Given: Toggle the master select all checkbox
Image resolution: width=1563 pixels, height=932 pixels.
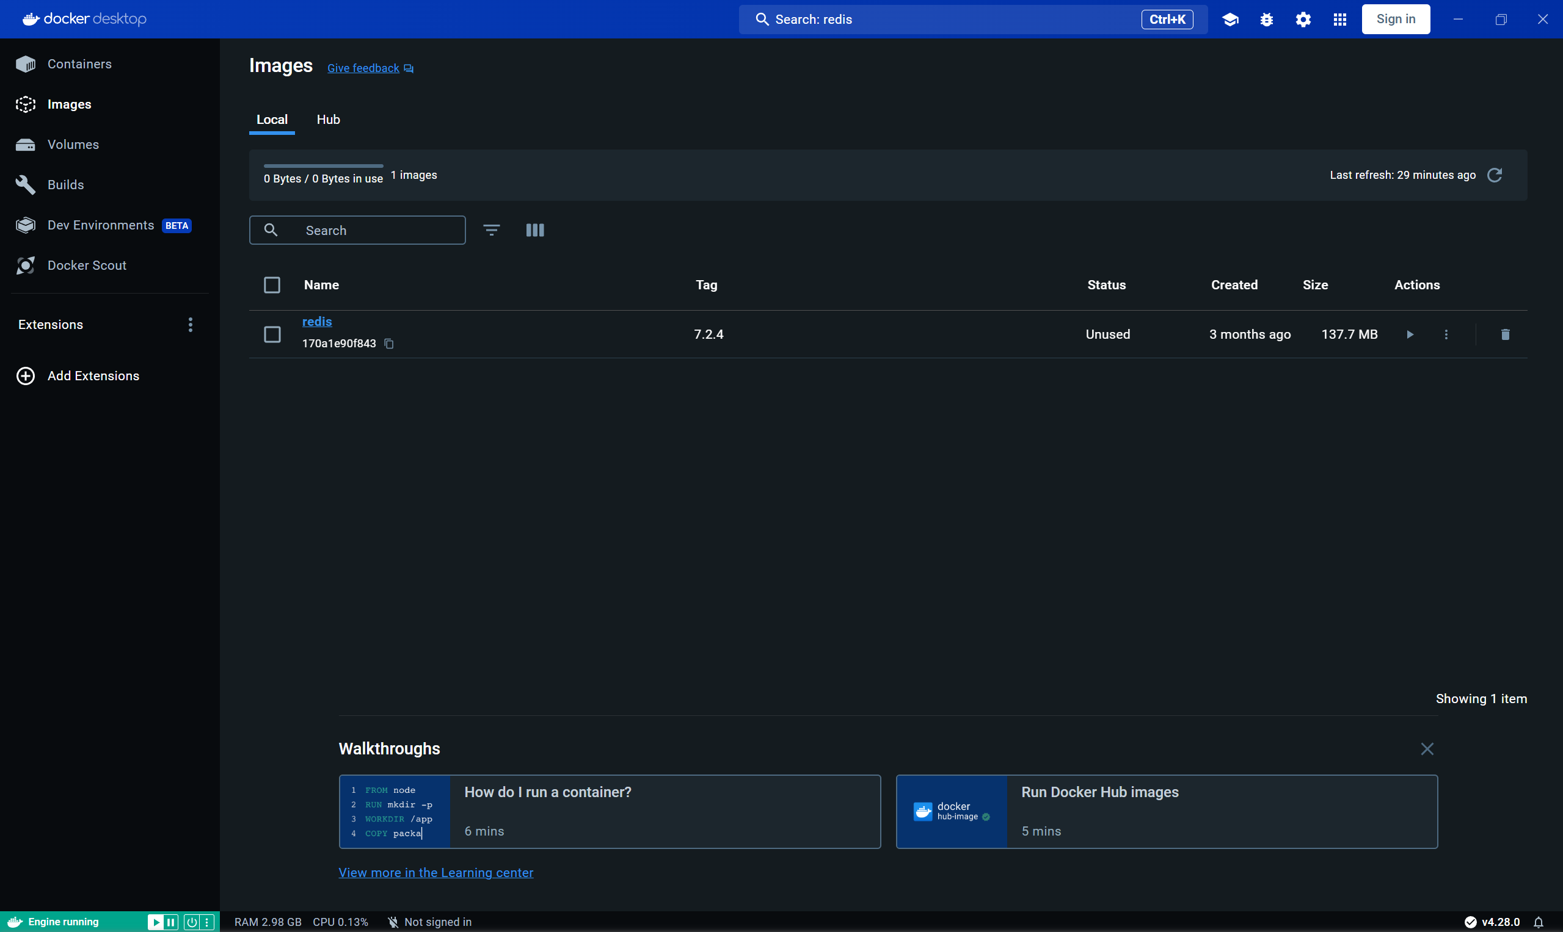Looking at the screenshot, I should pyautogui.click(x=272, y=285).
